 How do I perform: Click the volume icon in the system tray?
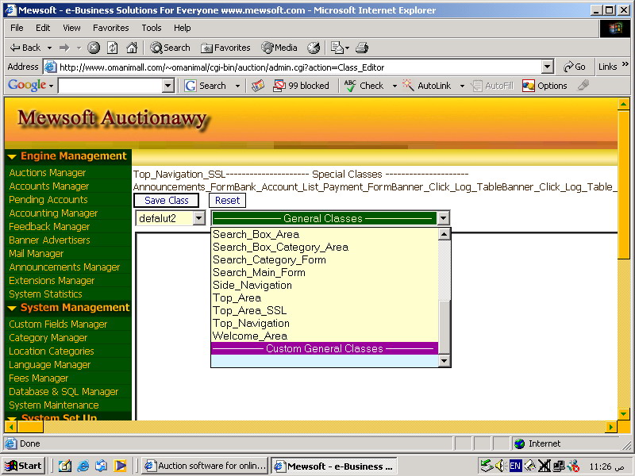pos(500,466)
